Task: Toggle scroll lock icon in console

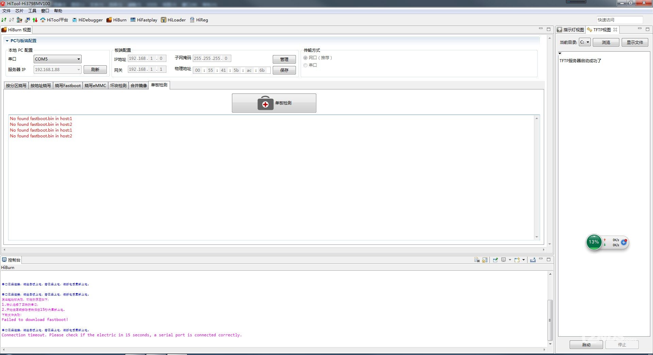Action: pos(485,260)
